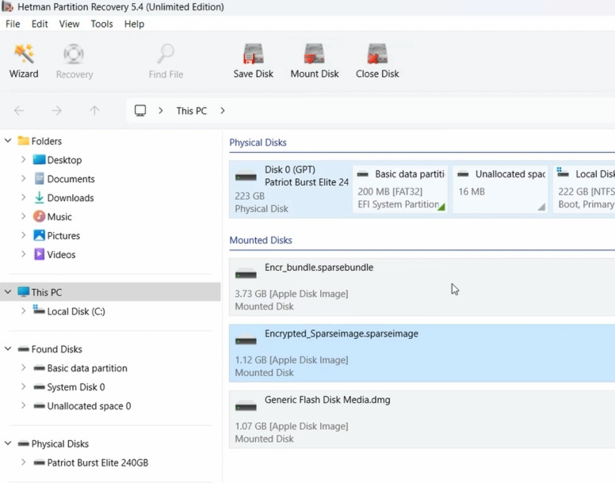The width and height of the screenshot is (615, 483).
Task: Click the Mount Disk icon
Action: click(x=315, y=61)
